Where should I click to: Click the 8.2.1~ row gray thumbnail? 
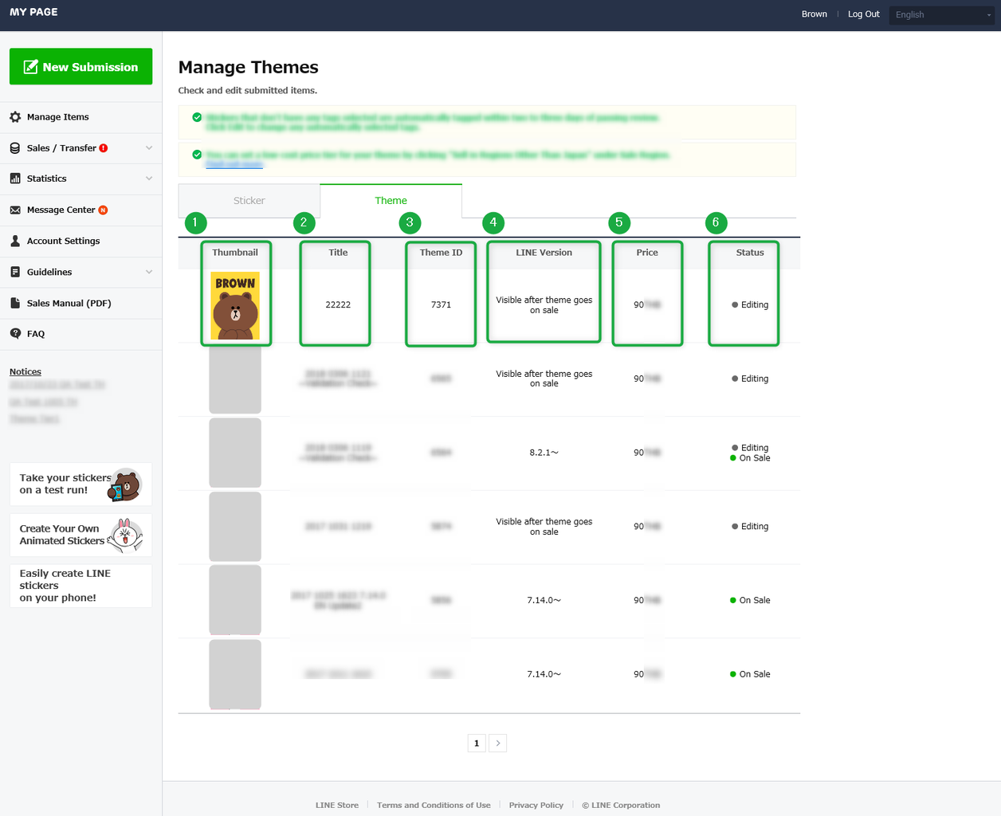(x=235, y=453)
